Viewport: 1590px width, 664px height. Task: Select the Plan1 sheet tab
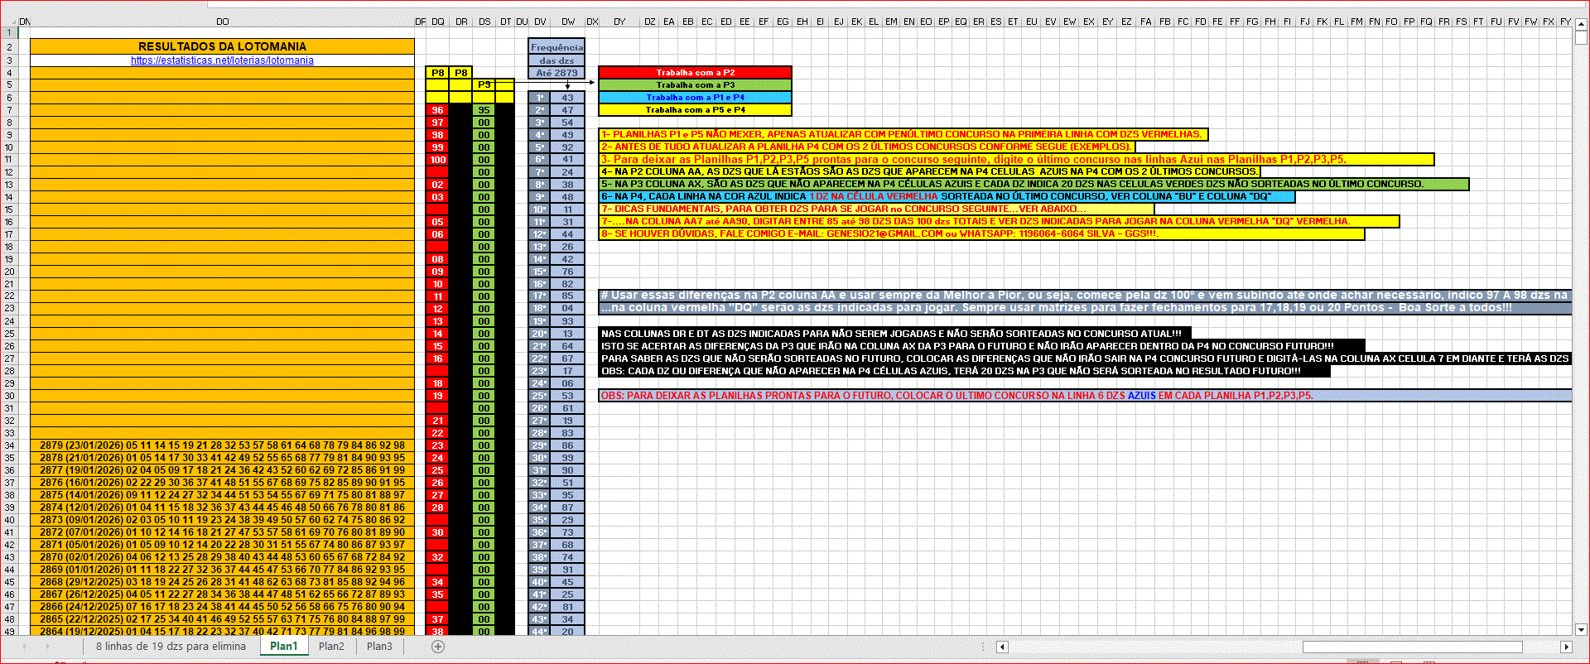(283, 647)
